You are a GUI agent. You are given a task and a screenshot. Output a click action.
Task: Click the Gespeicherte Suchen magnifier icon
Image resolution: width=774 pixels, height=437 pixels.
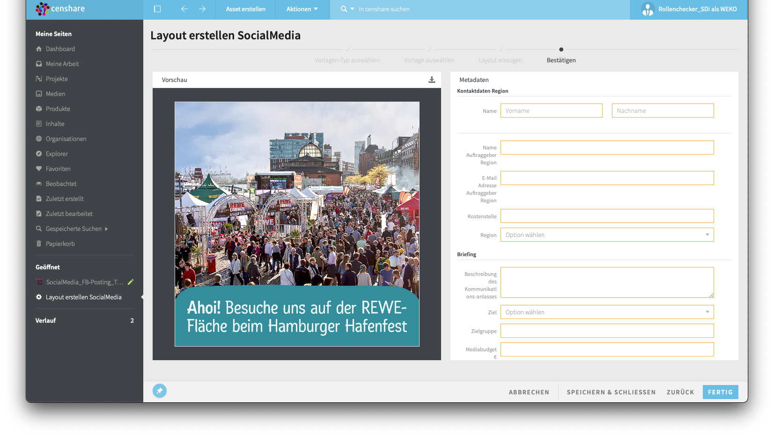point(39,229)
